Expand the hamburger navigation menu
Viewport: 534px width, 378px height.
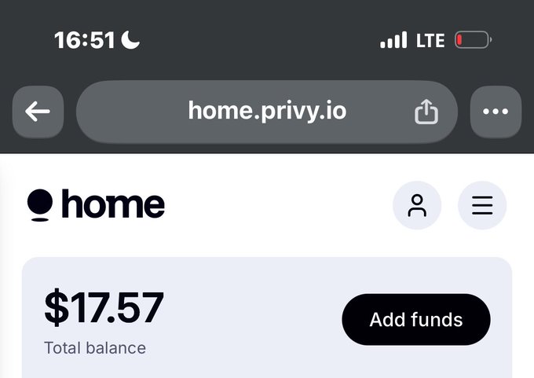pyautogui.click(x=482, y=205)
